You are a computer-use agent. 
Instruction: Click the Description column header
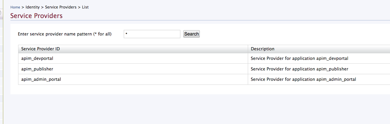[319, 49]
